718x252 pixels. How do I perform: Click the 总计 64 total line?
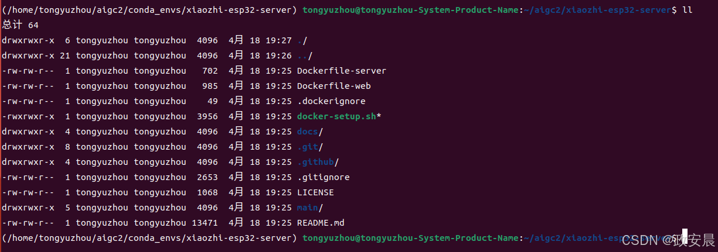click(21, 25)
